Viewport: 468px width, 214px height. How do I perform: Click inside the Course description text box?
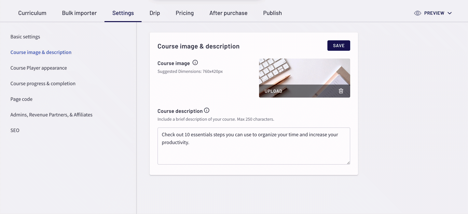click(x=254, y=146)
